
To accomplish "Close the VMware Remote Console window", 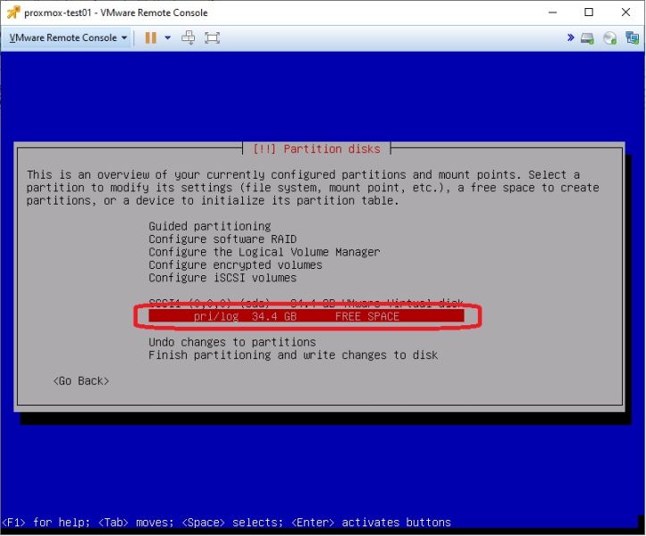I will (x=625, y=13).
